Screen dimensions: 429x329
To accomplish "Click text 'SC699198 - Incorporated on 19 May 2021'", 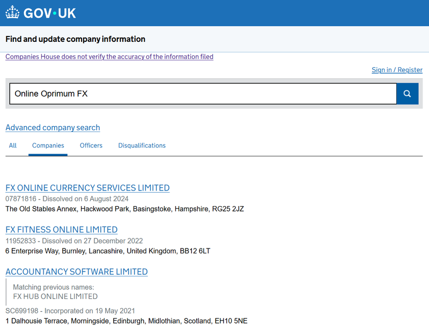I will pyautogui.click(x=70, y=311).
